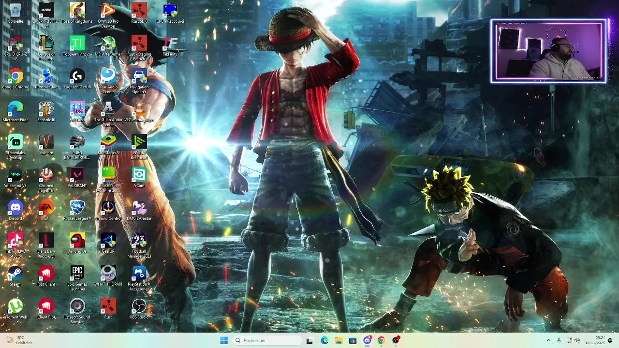Open TikFinity desktop shortcut

click(x=170, y=46)
